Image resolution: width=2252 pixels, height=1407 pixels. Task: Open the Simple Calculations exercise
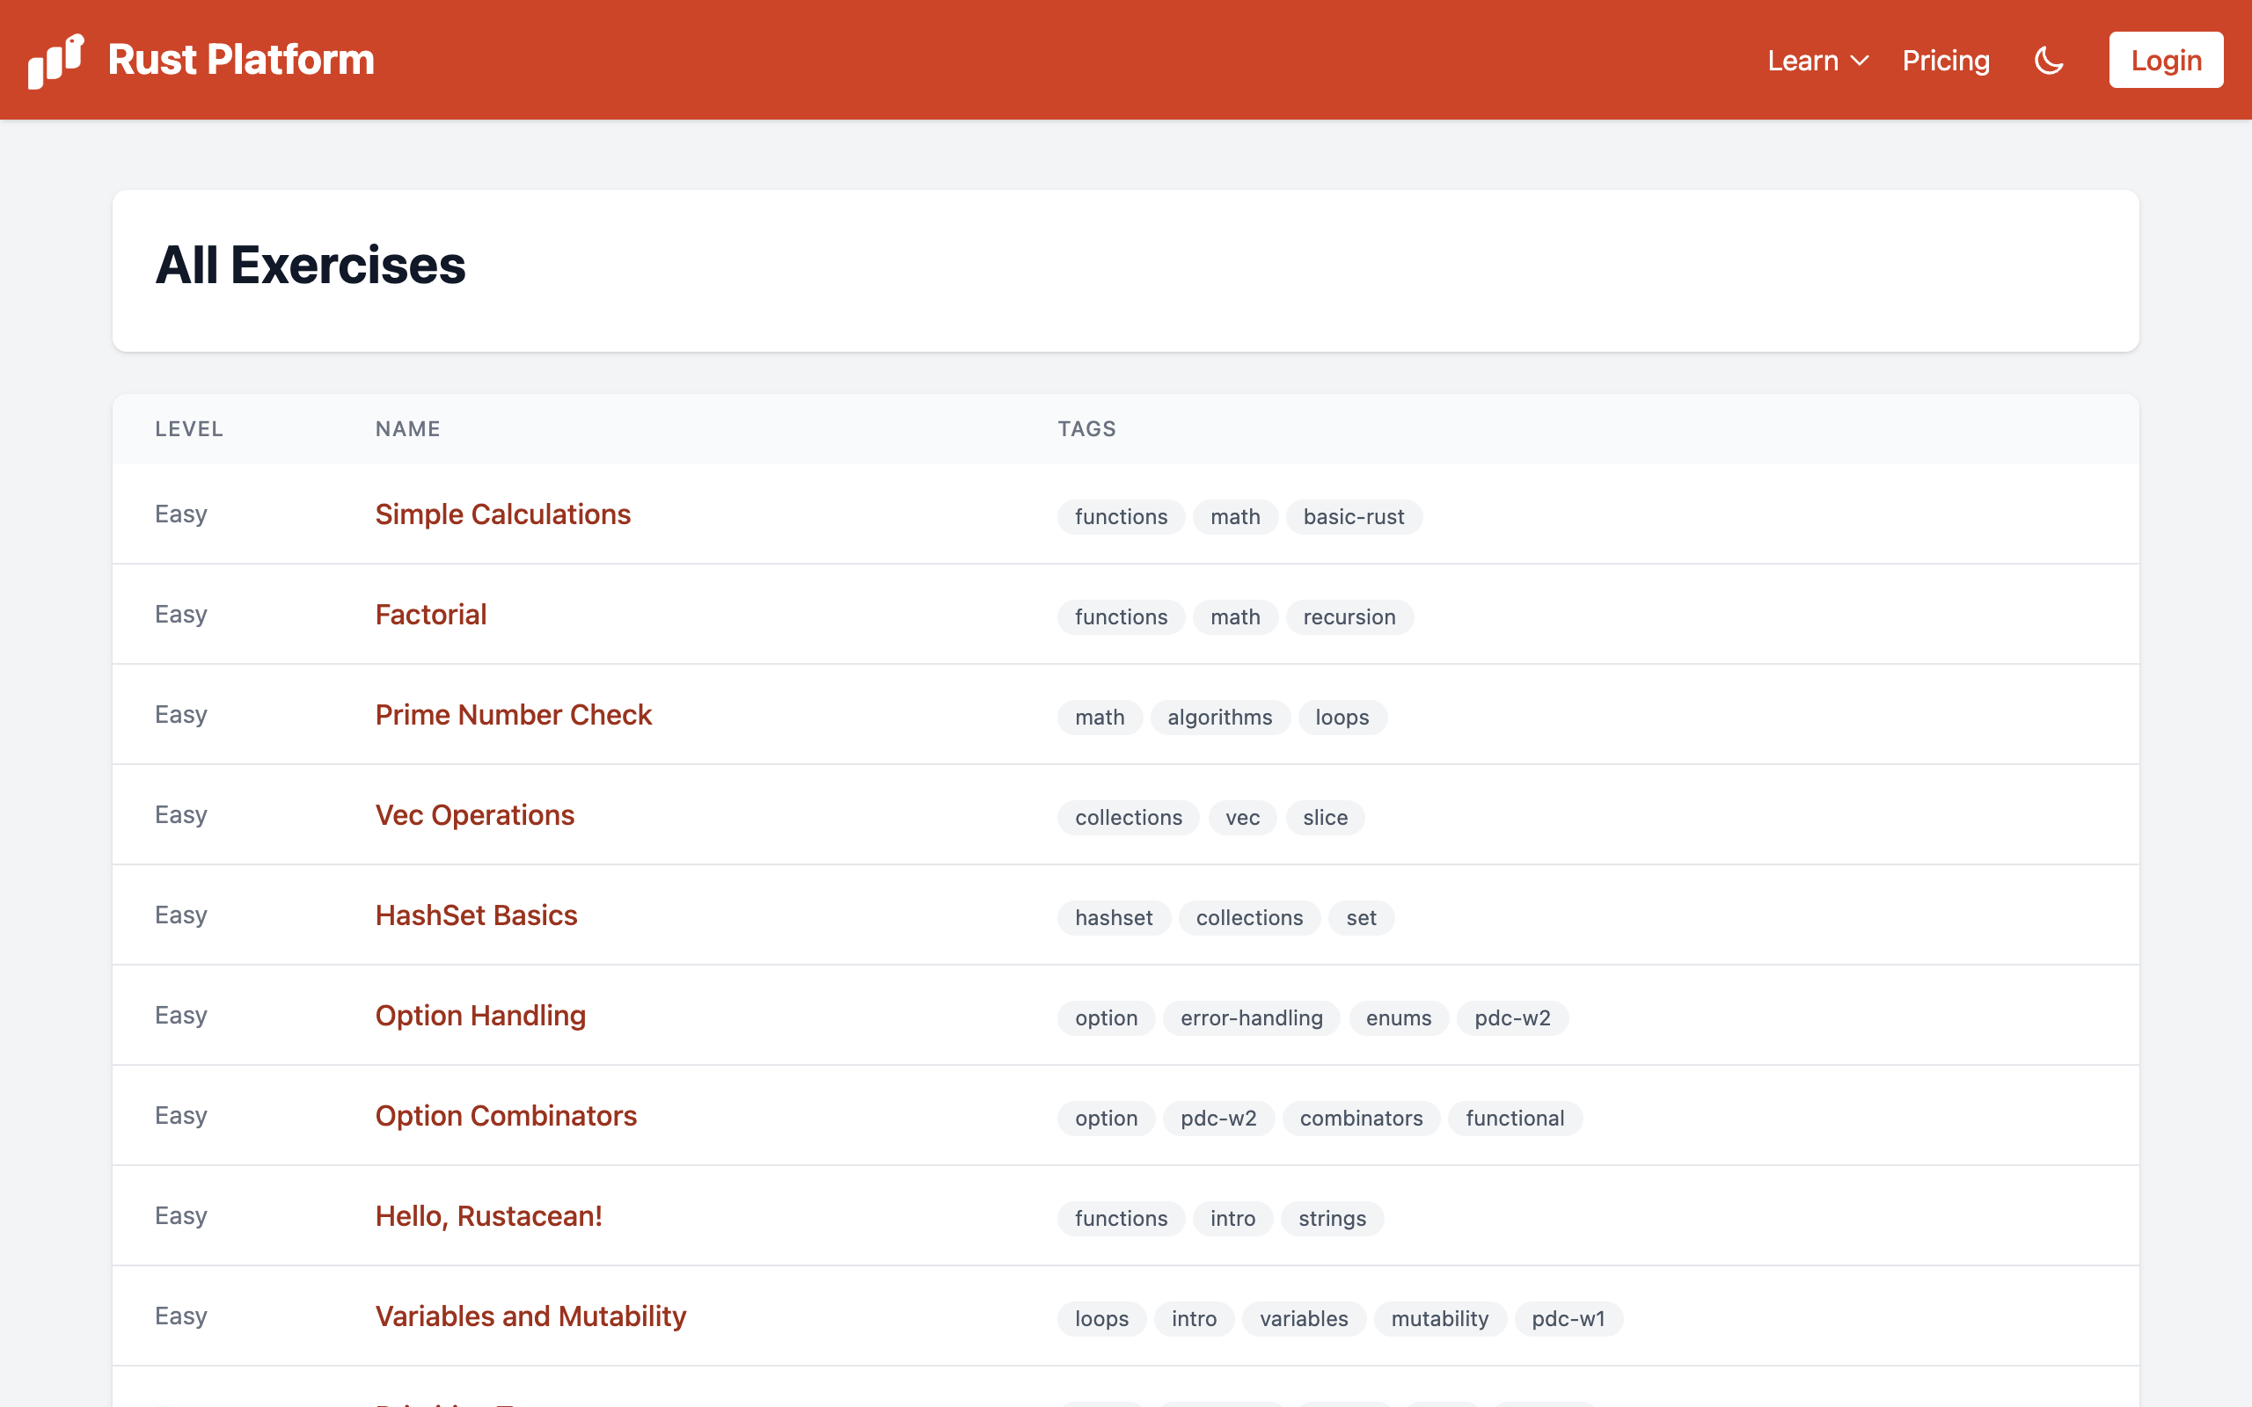[x=502, y=513]
